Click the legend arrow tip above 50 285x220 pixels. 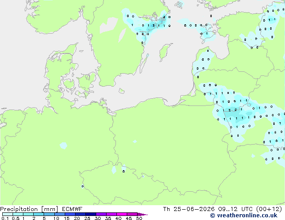pyautogui.click(x=142, y=214)
